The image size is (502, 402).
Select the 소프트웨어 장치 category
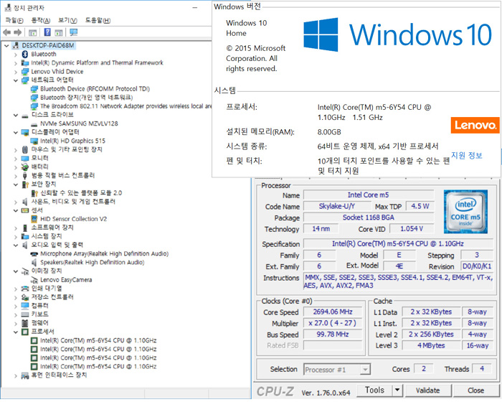point(52,228)
